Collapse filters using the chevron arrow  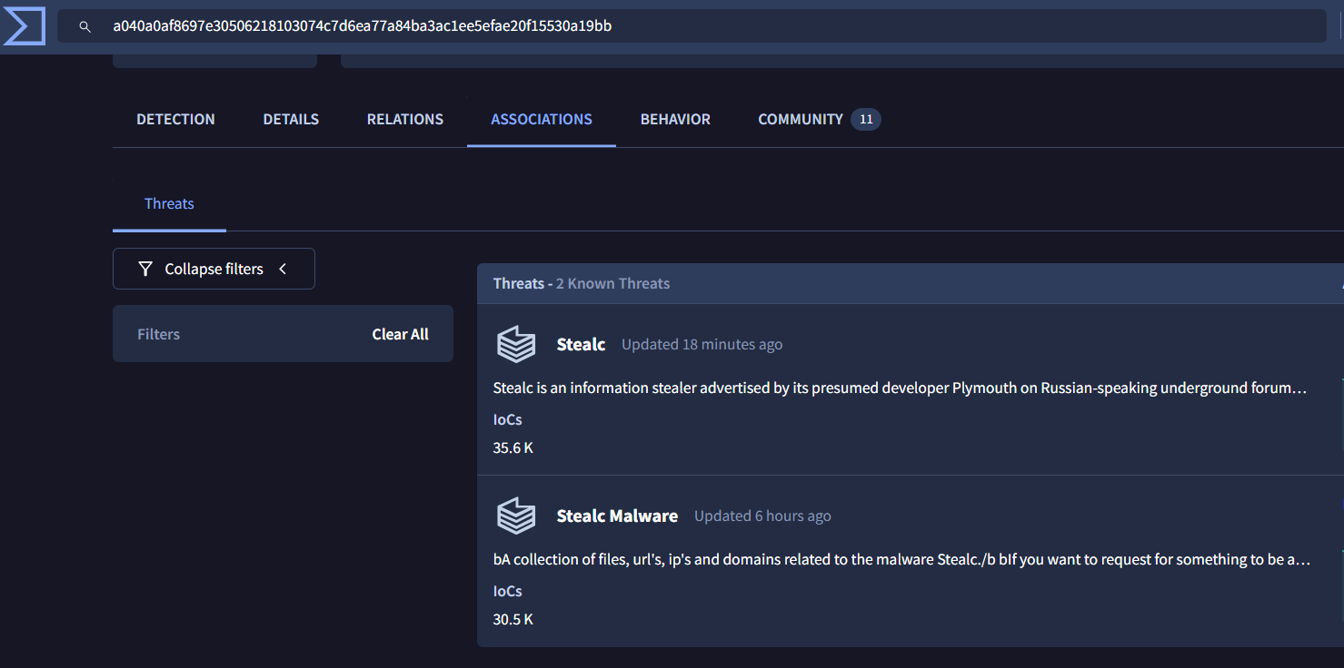pos(283,269)
